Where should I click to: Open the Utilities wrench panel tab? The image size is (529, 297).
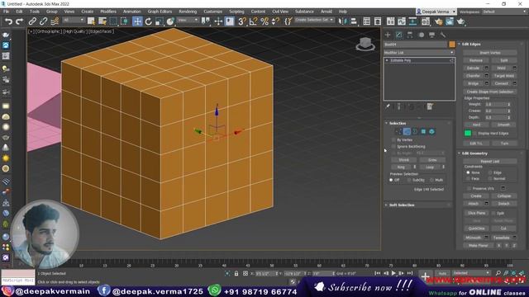(443, 35)
